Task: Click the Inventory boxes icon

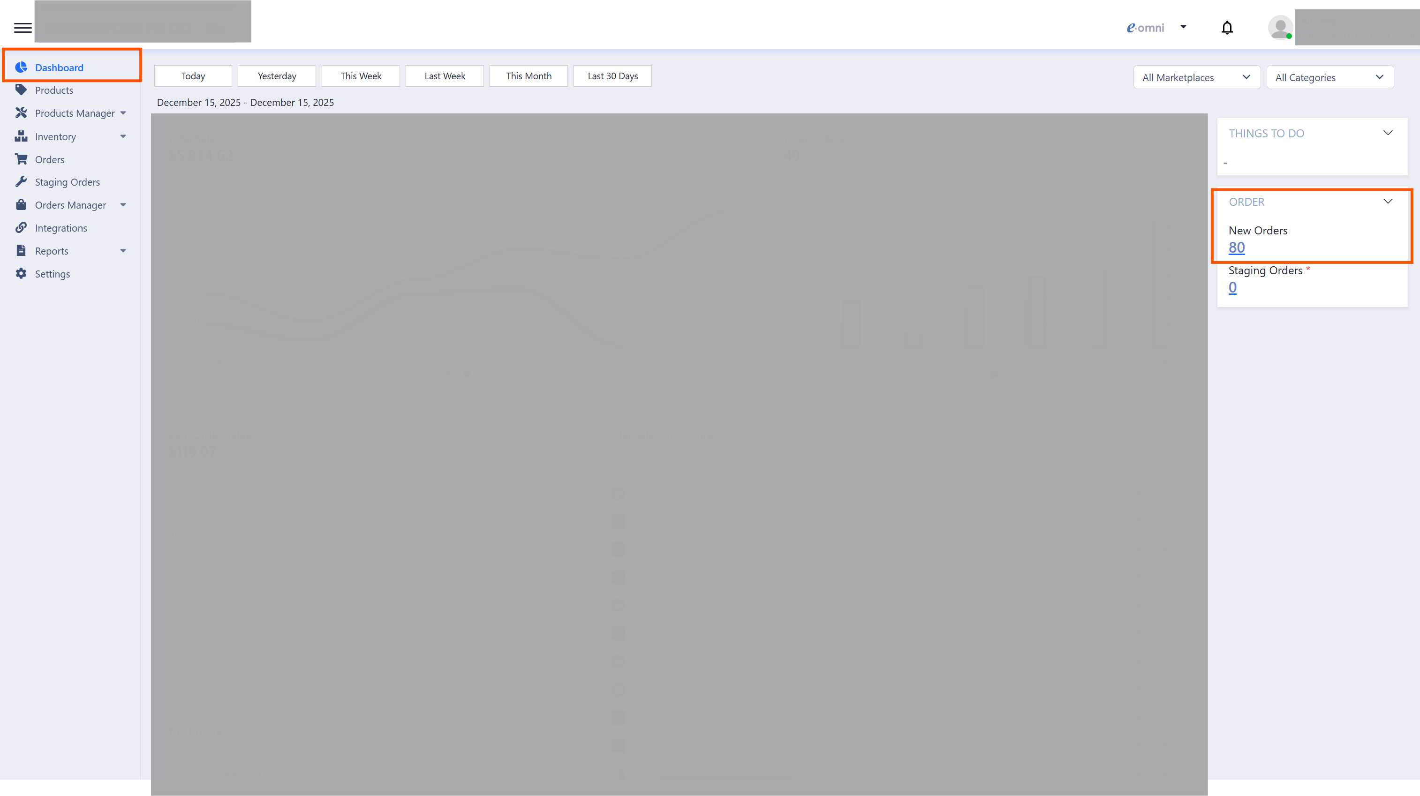Action: click(21, 136)
